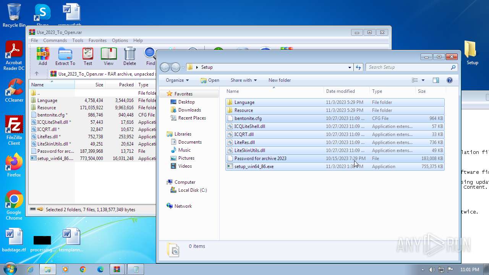Show hidden system tray icons
The image size is (489, 275).
[423, 270]
